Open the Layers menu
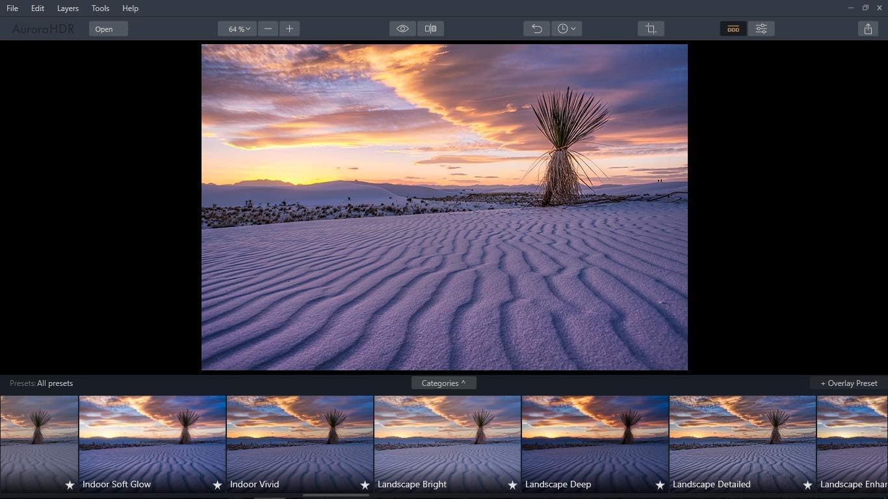The height and width of the screenshot is (499, 888). [68, 8]
